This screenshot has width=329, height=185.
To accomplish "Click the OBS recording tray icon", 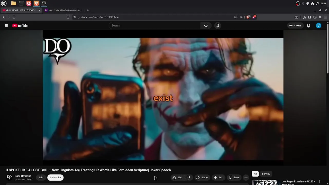I will 298,3.
